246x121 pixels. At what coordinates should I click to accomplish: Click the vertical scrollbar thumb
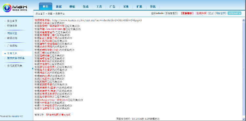coord(243,68)
